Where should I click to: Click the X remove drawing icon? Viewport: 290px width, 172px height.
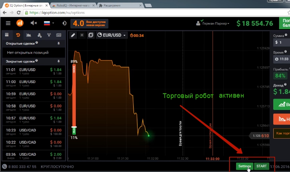(82, 35)
